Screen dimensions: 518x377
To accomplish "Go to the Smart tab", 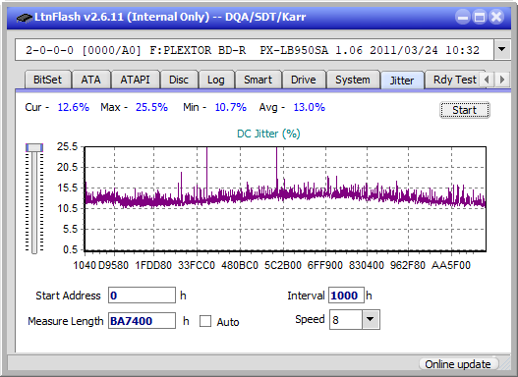I will click(x=258, y=80).
